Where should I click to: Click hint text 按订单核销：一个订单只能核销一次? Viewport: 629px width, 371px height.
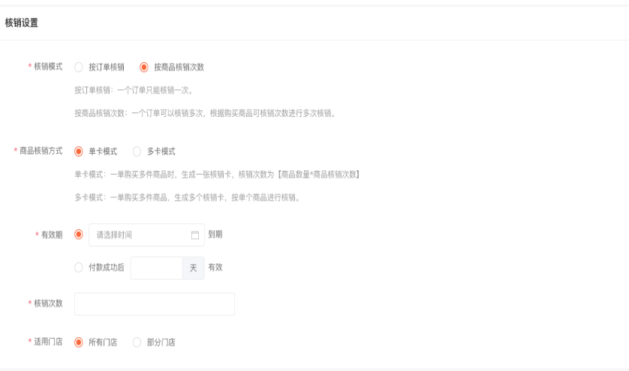(x=134, y=90)
